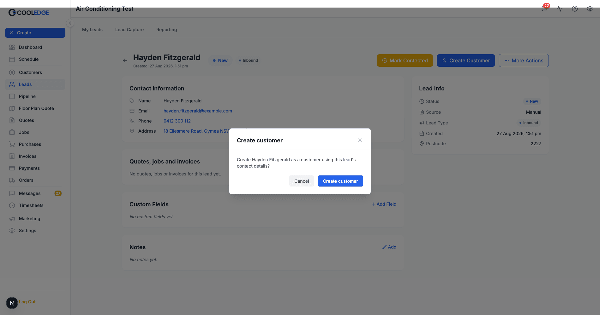The image size is (600, 315).
Task: Click the Postcode value 2227
Action: tap(536, 144)
